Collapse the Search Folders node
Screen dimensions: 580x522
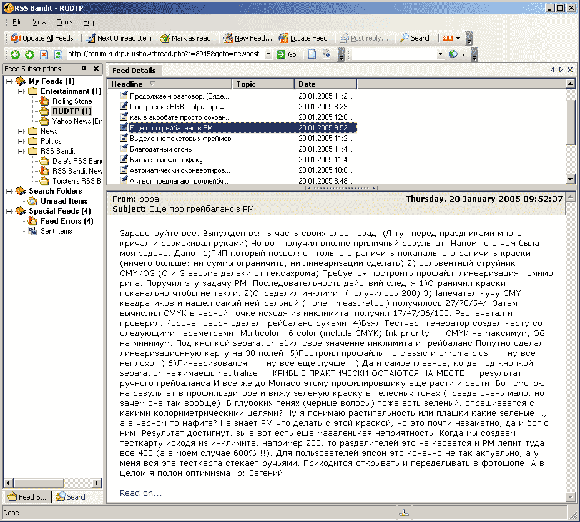tap(9, 191)
